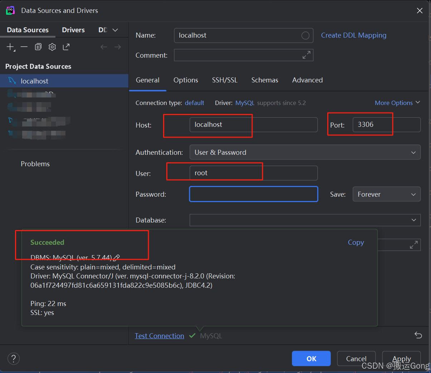Screen dimensions: 431x373
Task: Click Copy in the Succeeded popup
Action: coord(356,242)
